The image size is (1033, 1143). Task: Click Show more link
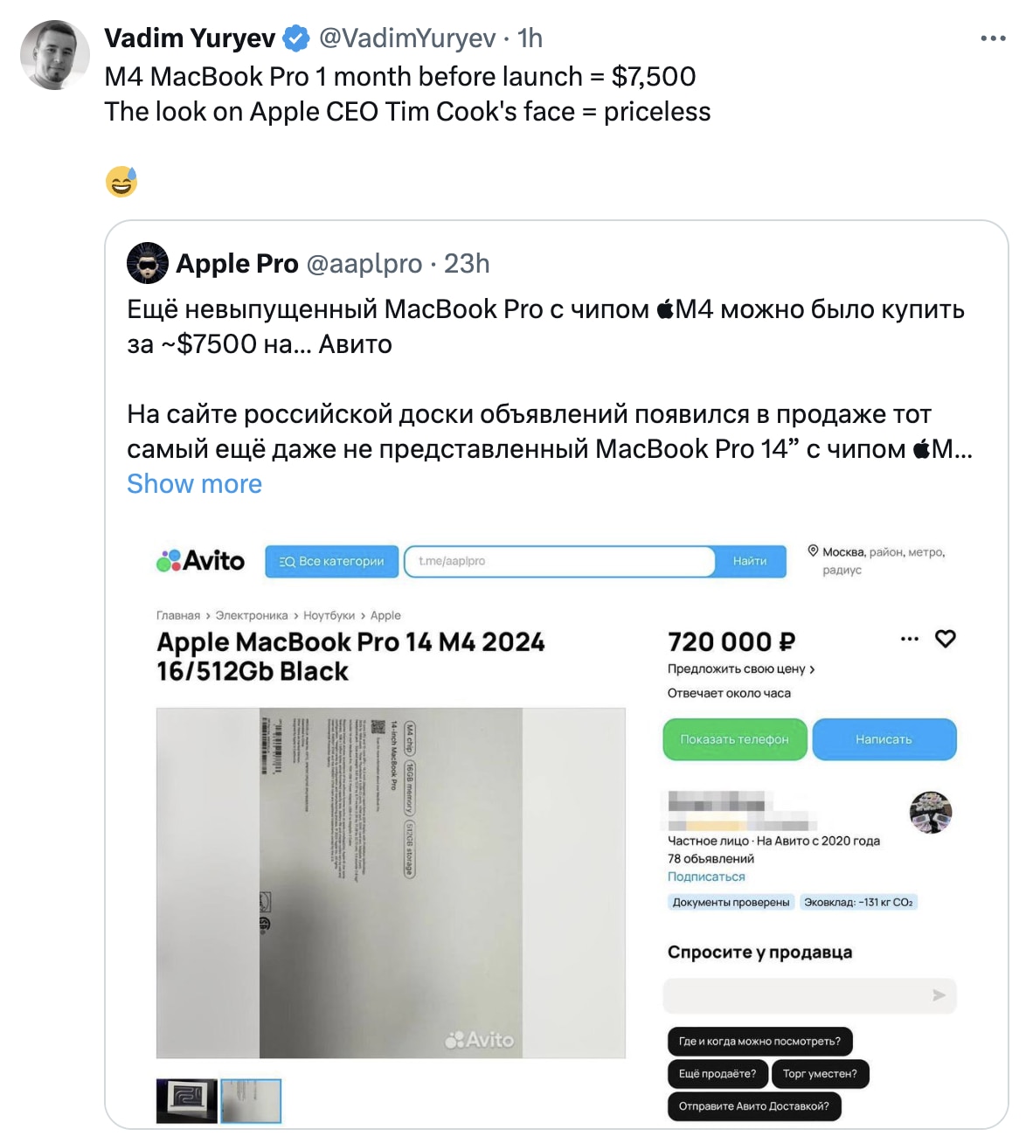(x=194, y=484)
